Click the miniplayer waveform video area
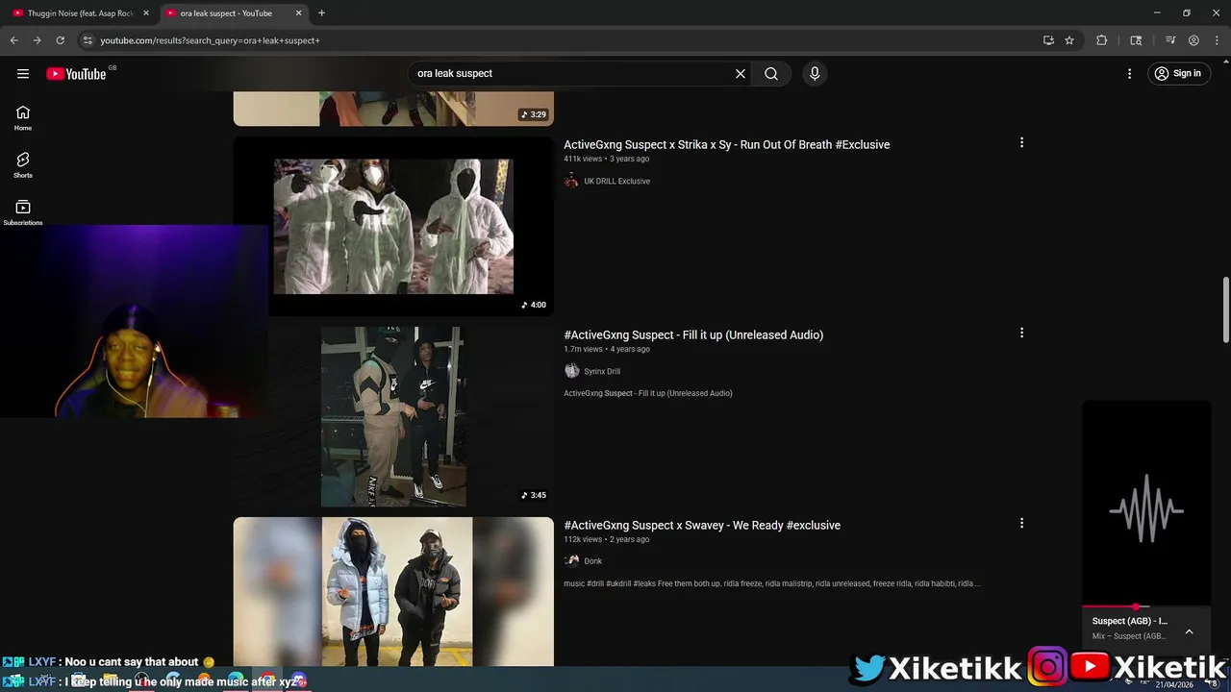The image size is (1231, 692). (1146, 503)
